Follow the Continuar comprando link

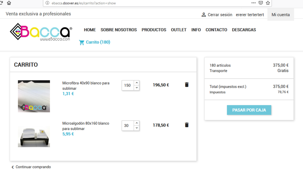[x=33, y=167]
